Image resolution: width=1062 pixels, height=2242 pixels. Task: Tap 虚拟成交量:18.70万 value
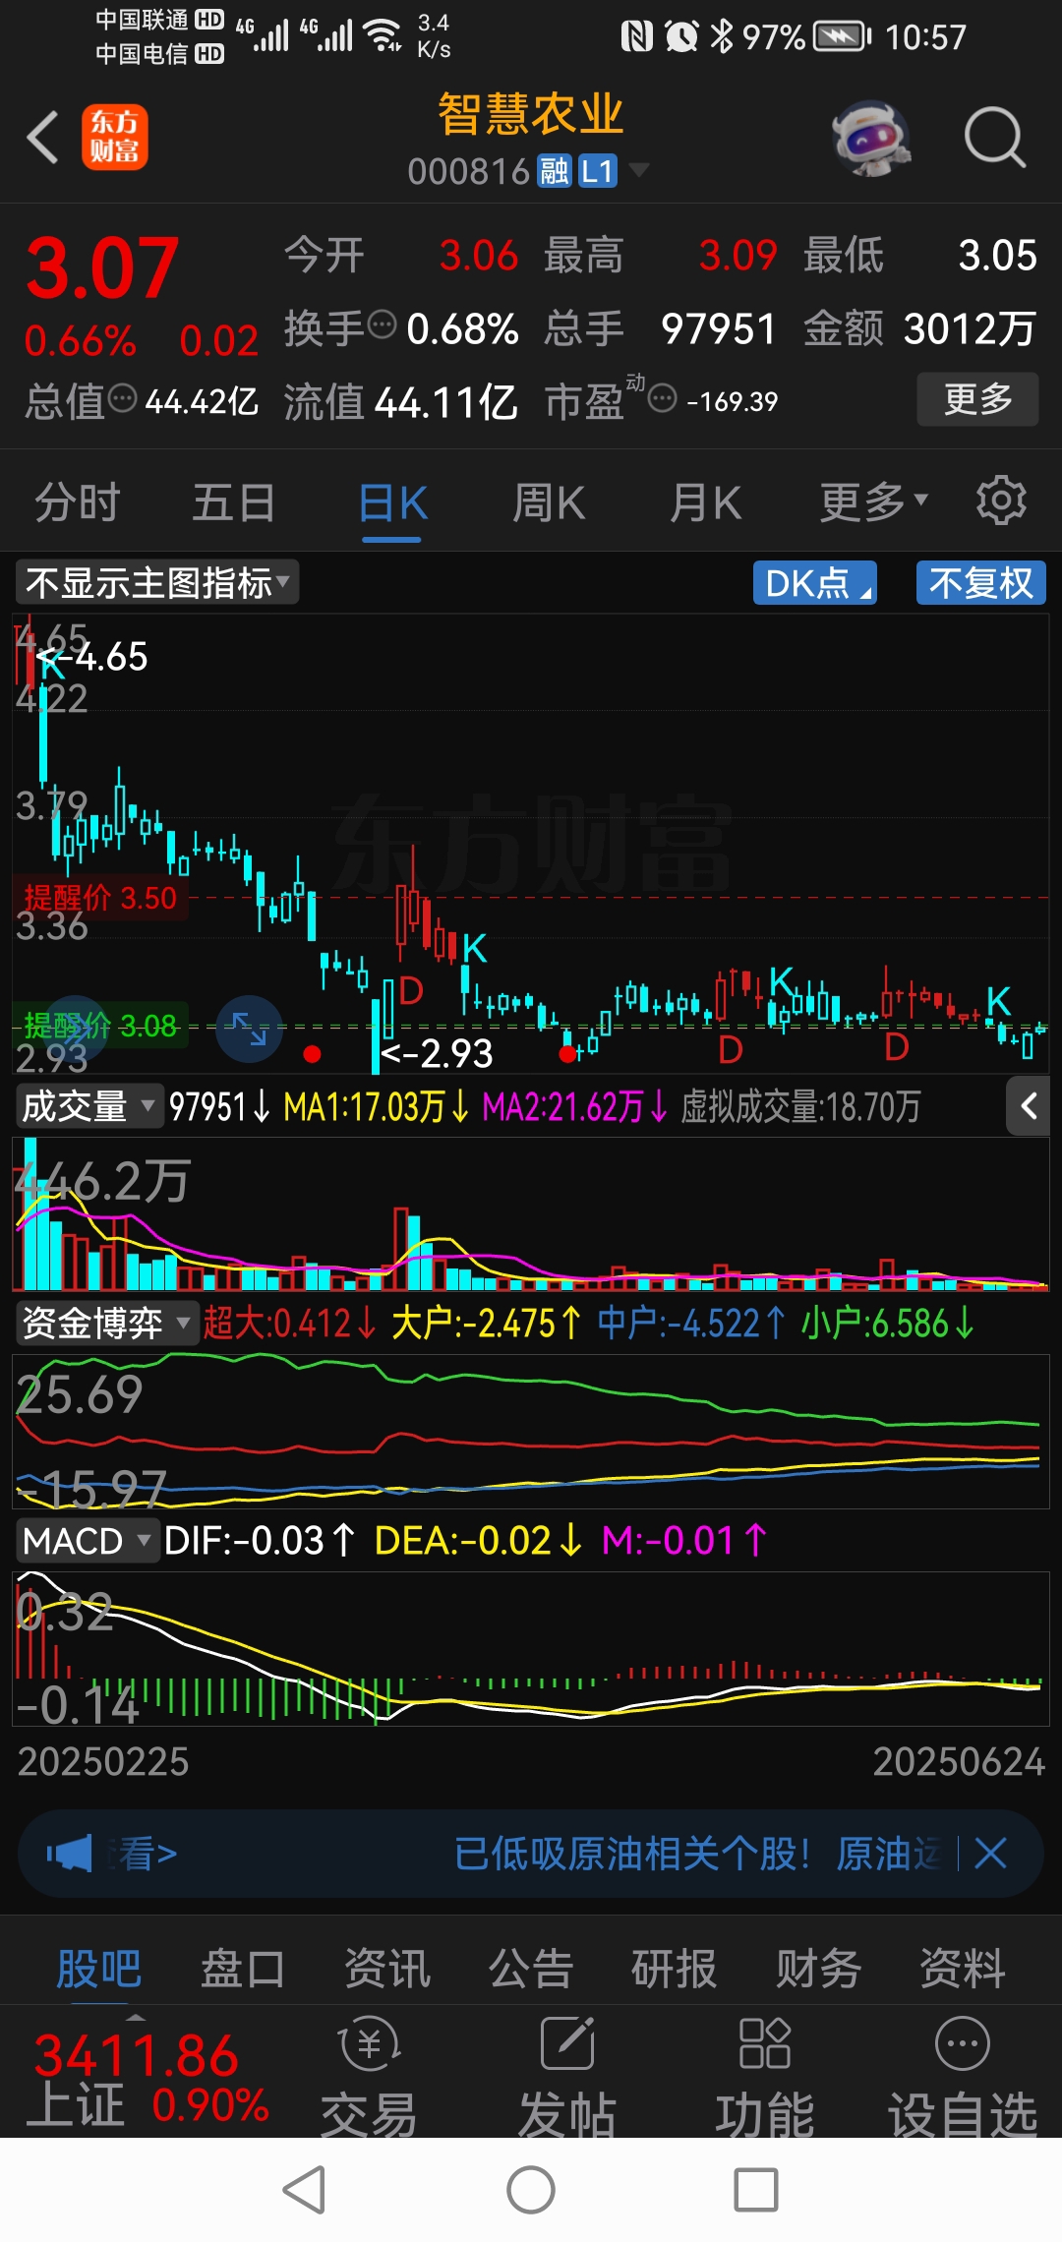click(x=800, y=1106)
